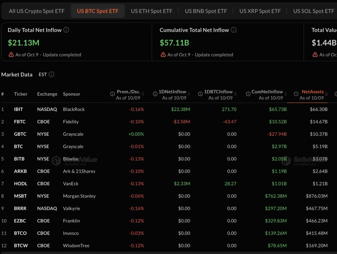Click the info icon before CumNetInflow header
Viewport: 337px width, 254px height.
[248, 94]
